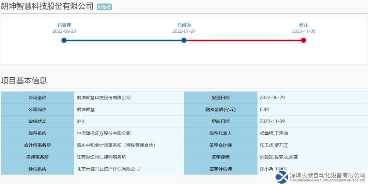Click the 已问询 status label
368x184 pixels.
tap(184, 25)
